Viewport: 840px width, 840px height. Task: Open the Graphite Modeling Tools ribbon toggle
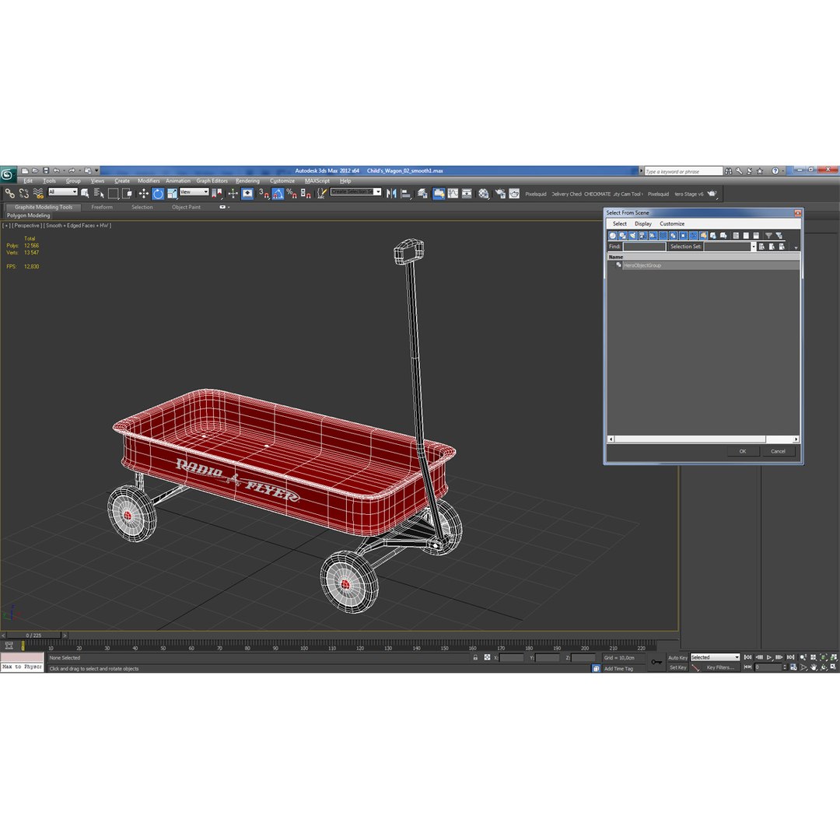(x=439, y=194)
